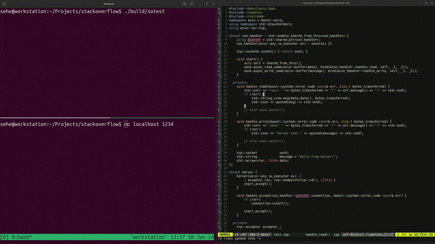Click the cpp filetype in statusline
This screenshot has width=435, height=244.
pyautogui.click(x=336, y=235)
